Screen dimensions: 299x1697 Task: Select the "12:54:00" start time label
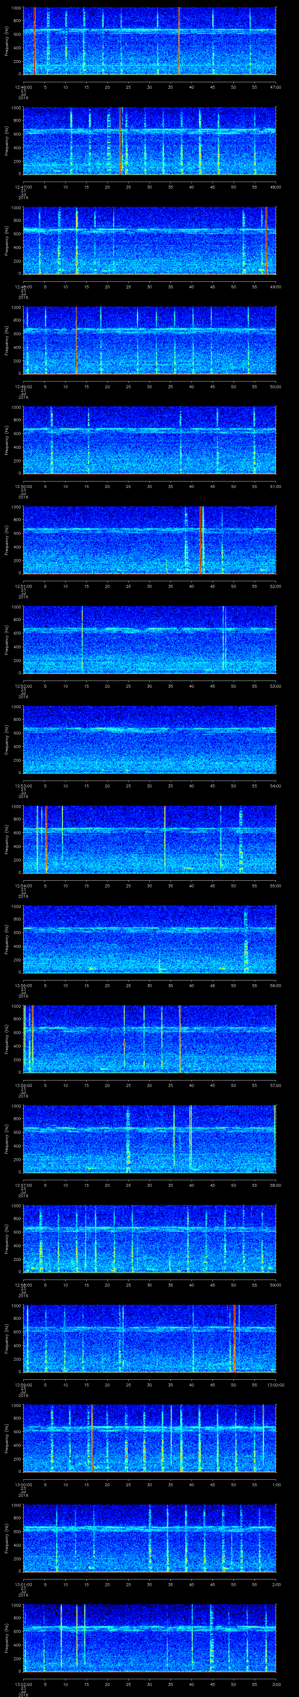click(x=24, y=886)
